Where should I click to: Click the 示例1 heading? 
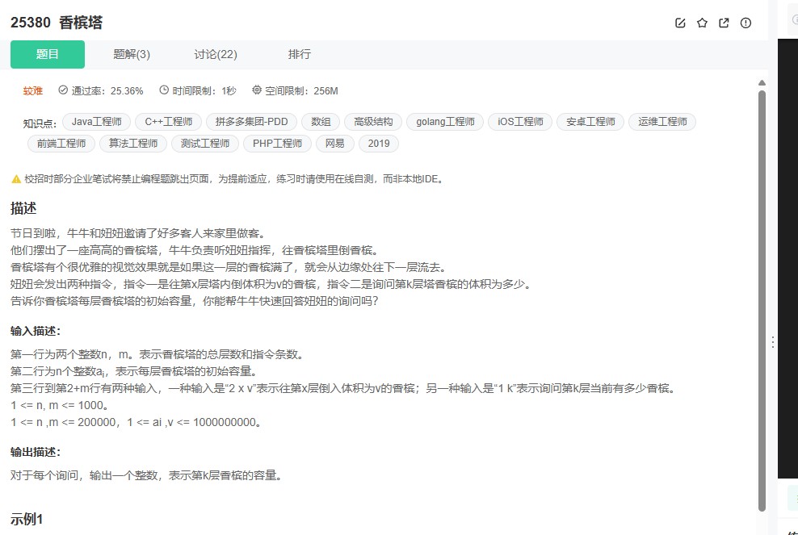tap(27, 519)
